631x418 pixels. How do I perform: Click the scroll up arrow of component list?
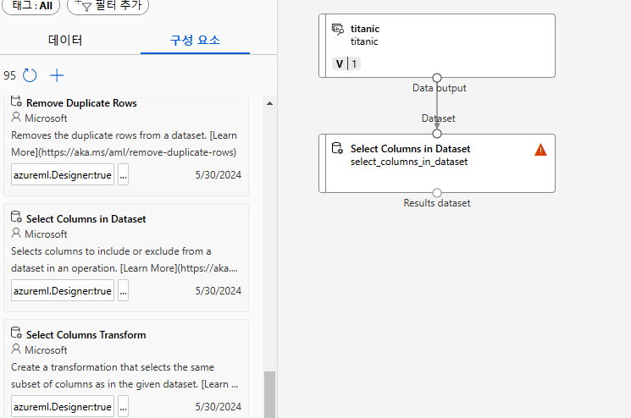269,103
